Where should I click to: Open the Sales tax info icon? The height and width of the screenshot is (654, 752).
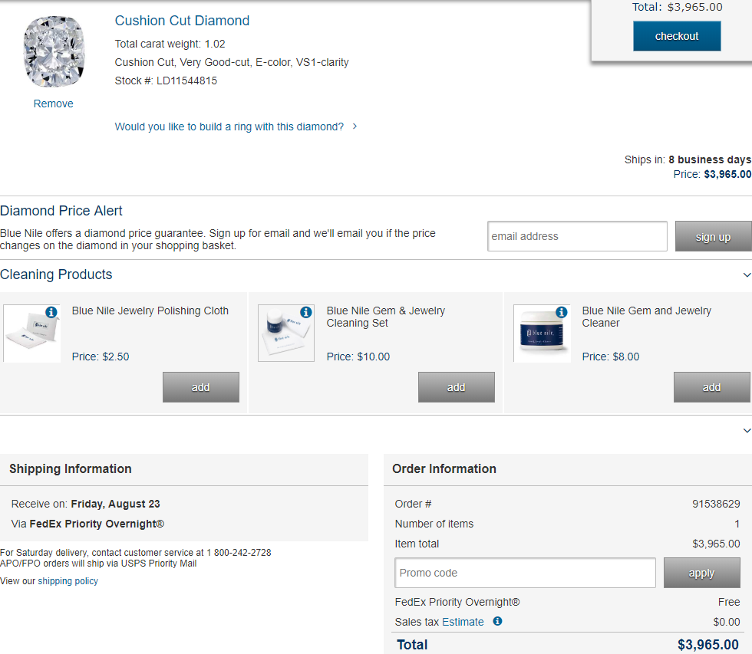pyautogui.click(x=497, y=621)
